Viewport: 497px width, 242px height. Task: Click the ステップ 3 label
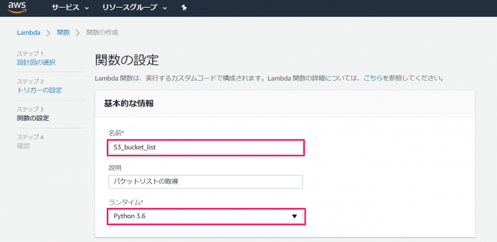pos(30,109)
